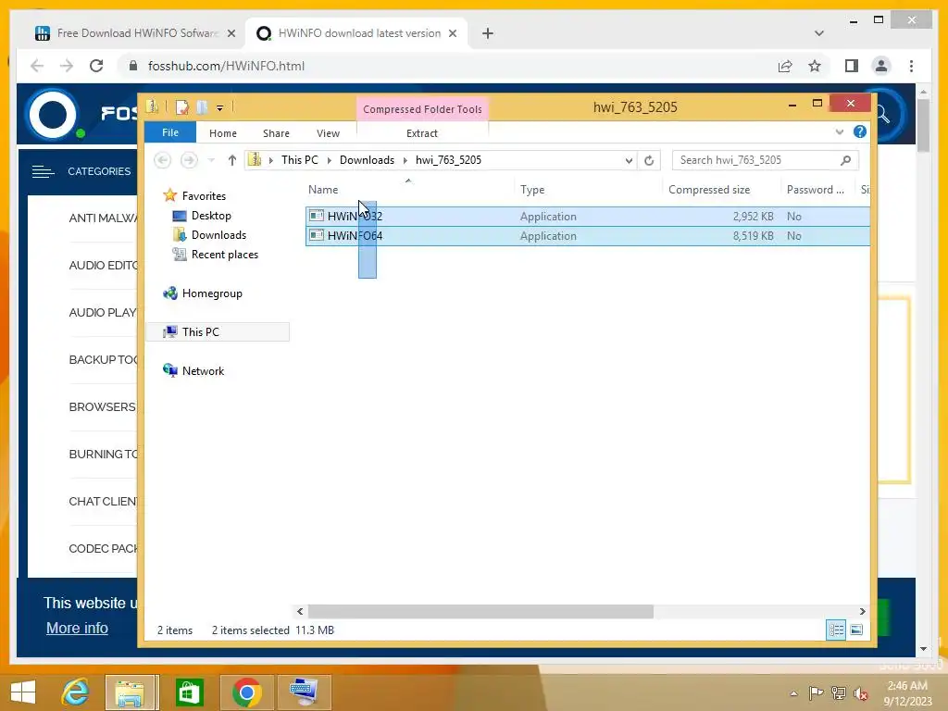Refresh the hwi_763_5205 folder view
The width and height of the screenshot is (948, 711).
[x=649, y=160]
